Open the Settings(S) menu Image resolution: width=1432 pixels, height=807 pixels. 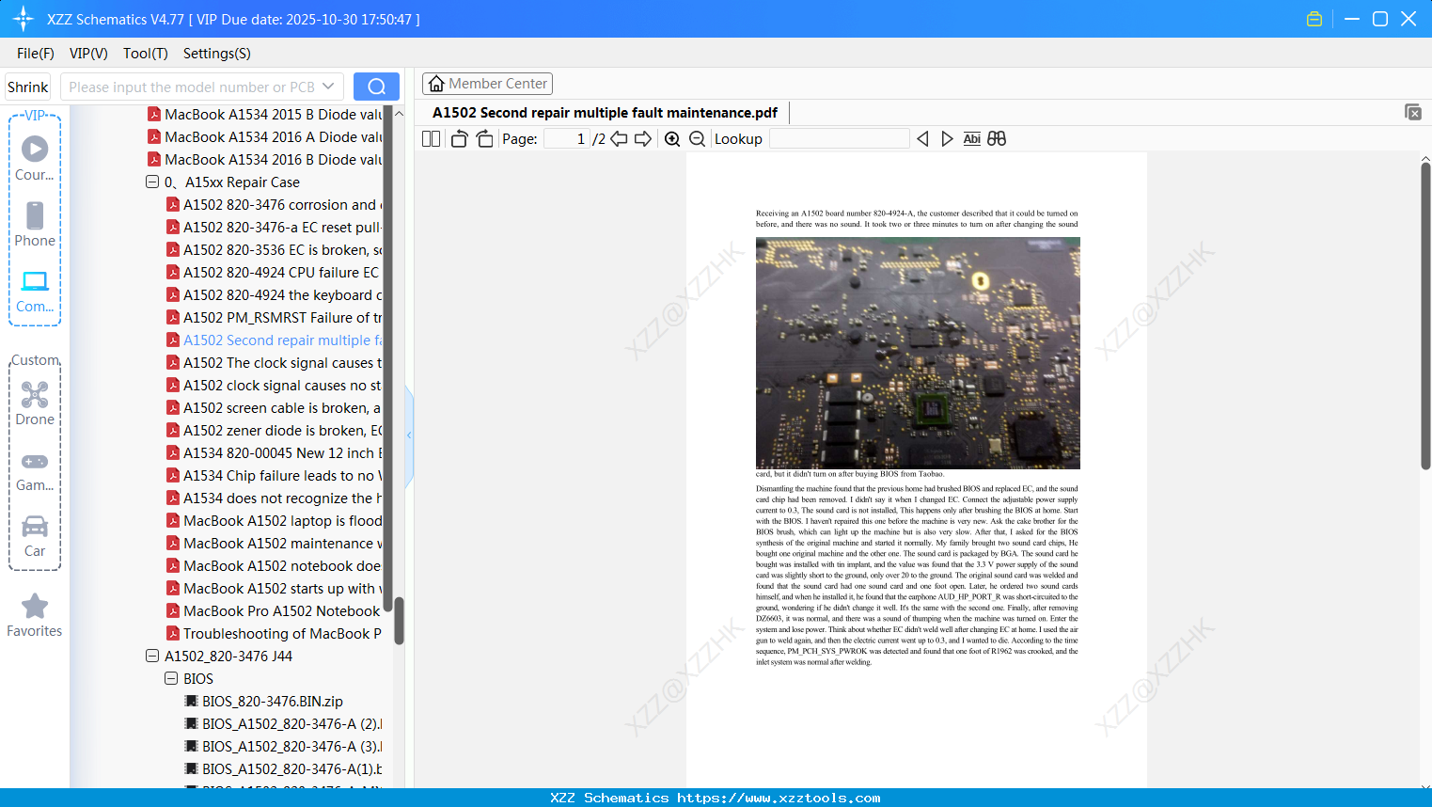pos(217,54)
